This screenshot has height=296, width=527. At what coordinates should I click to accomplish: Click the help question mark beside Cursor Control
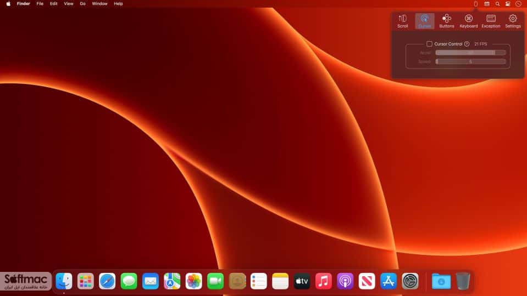[x=467, y=44]
